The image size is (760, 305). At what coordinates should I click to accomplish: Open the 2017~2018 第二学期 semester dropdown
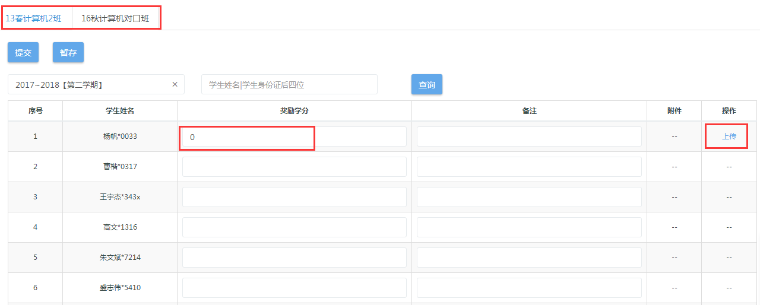point(89,84)
